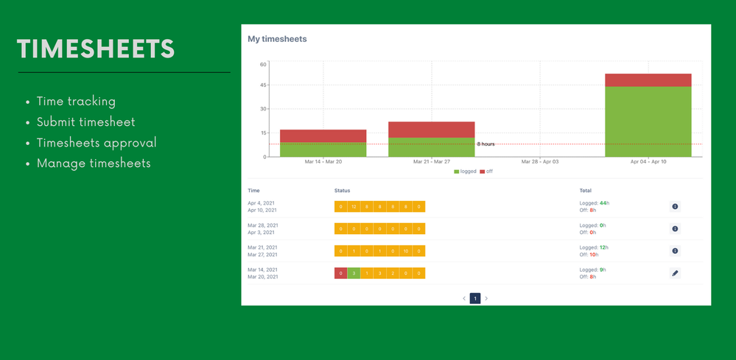The image size is (736, 360).
Task: Click the 'off' legend label
Action: pos(489,172)
